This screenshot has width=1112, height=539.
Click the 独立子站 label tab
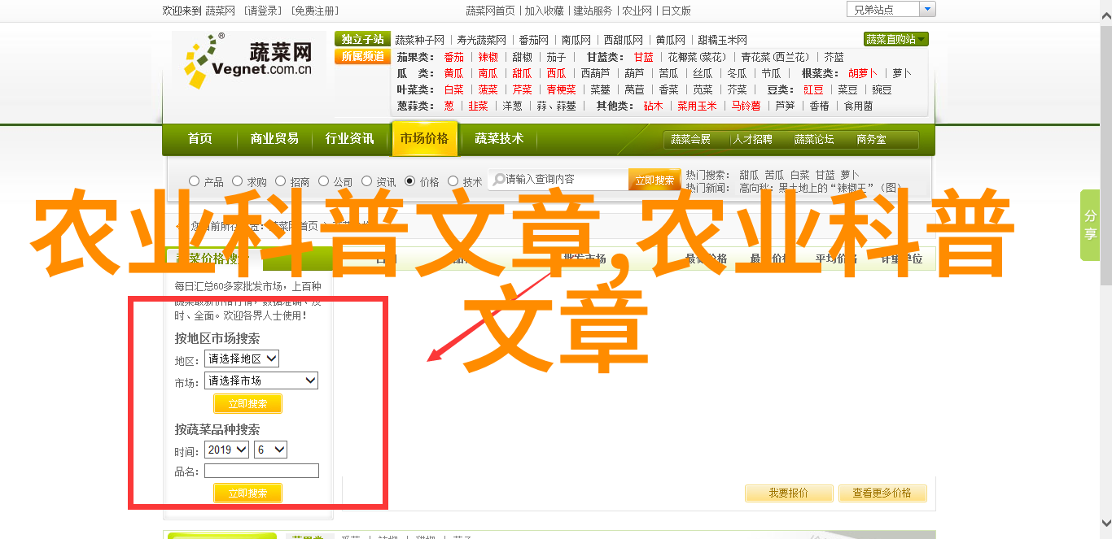[x=362, y=39]
